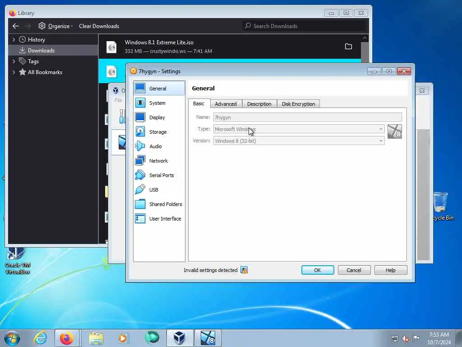The image size is (462, 347).
Task: Open the Display settings category
Action: [x=159, y=117]
